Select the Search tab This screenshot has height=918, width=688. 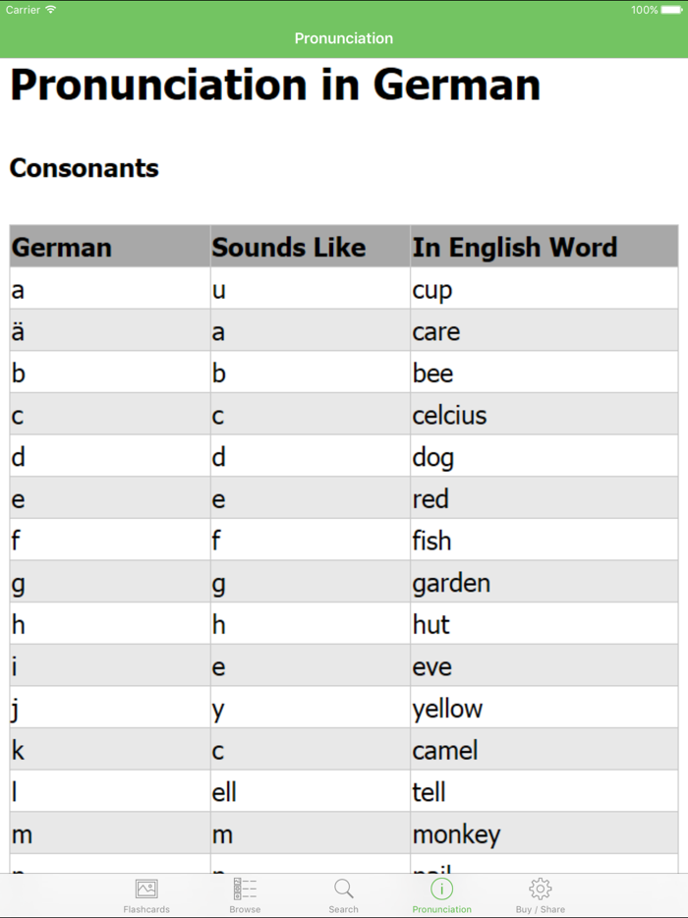(x=343, y=894)
